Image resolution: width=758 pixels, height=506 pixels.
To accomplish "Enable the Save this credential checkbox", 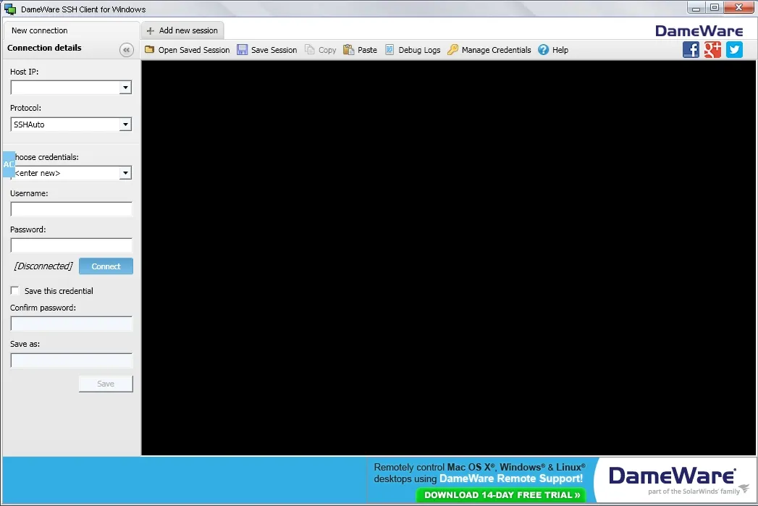I will tap(15, 291).
